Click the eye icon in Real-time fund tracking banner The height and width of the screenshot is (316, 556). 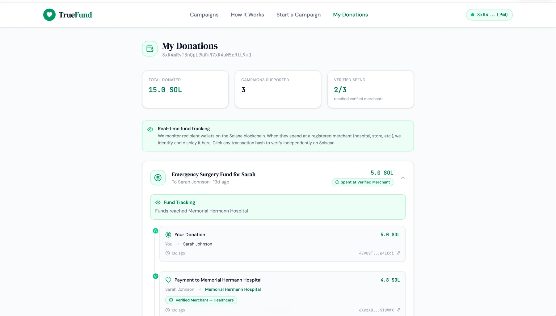coord(150,129)
